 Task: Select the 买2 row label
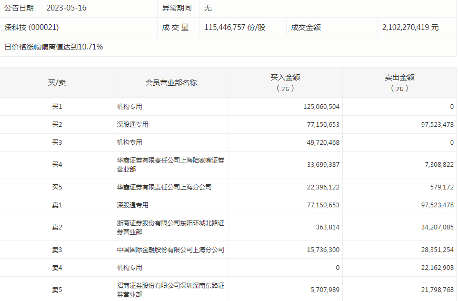point(57,125)
